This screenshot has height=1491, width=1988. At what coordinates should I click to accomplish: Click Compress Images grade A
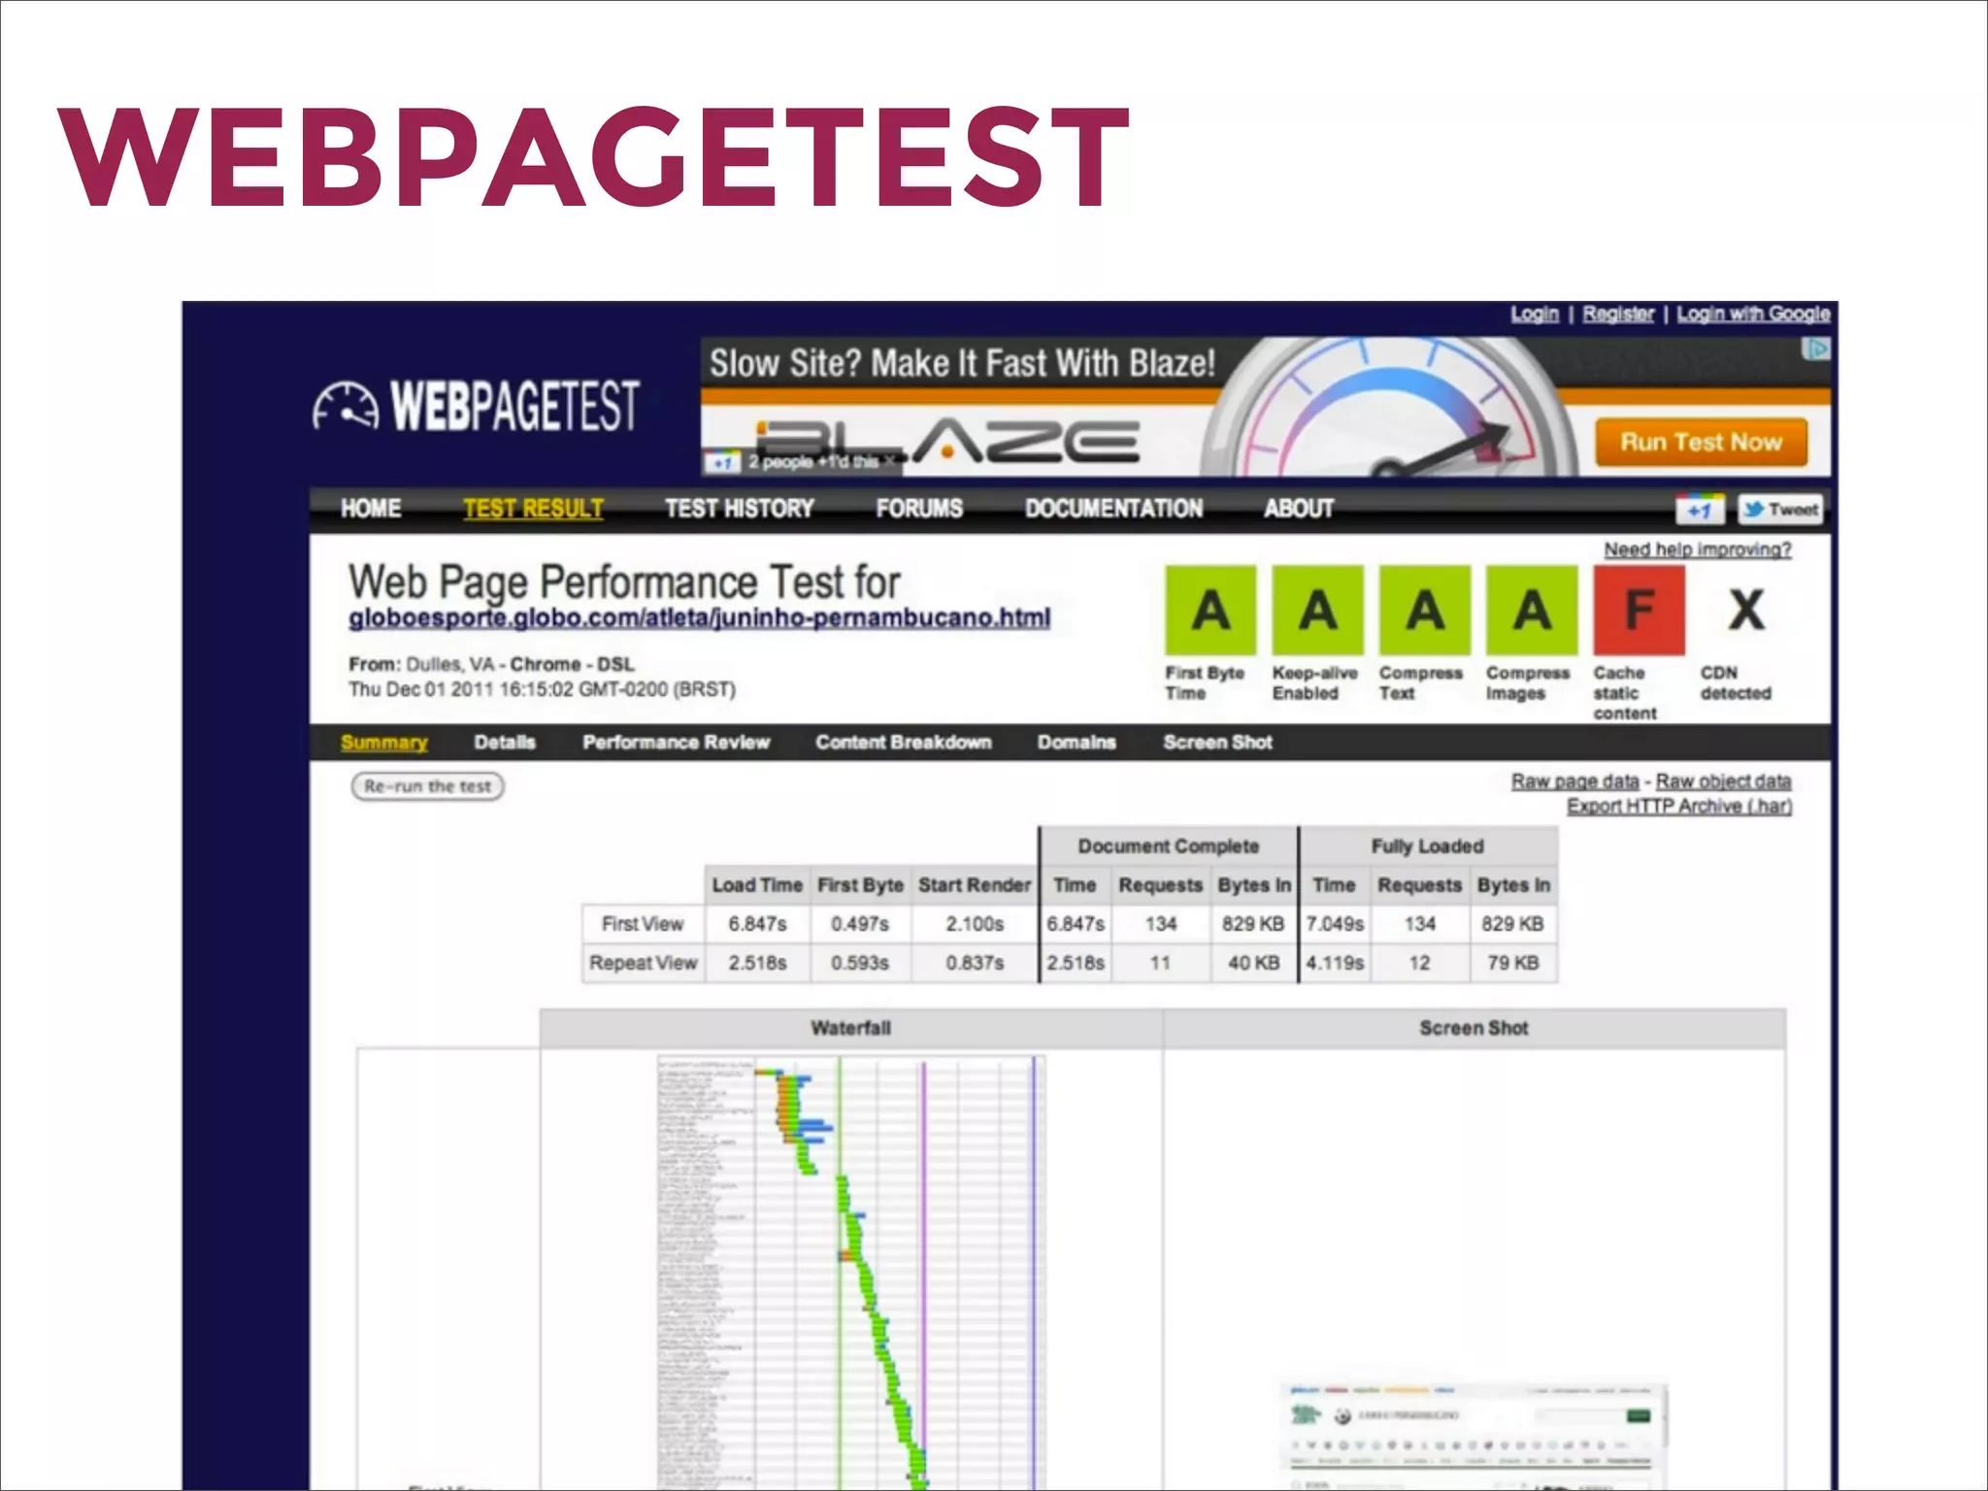click(x=1532, y=611)
